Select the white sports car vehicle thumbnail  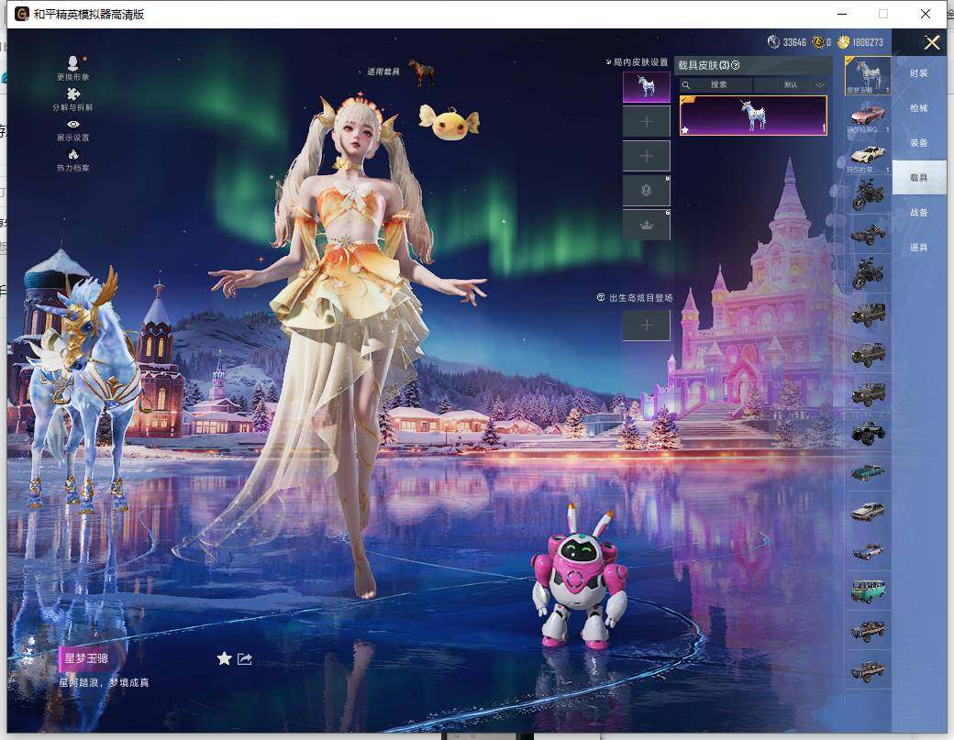[868, 155]
